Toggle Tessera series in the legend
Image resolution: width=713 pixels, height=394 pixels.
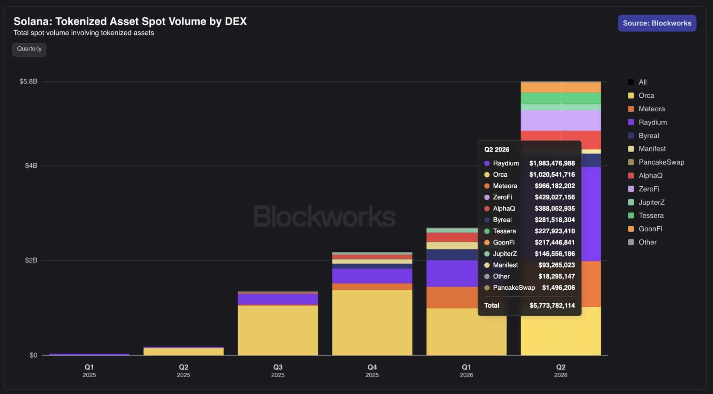[645, 216]
